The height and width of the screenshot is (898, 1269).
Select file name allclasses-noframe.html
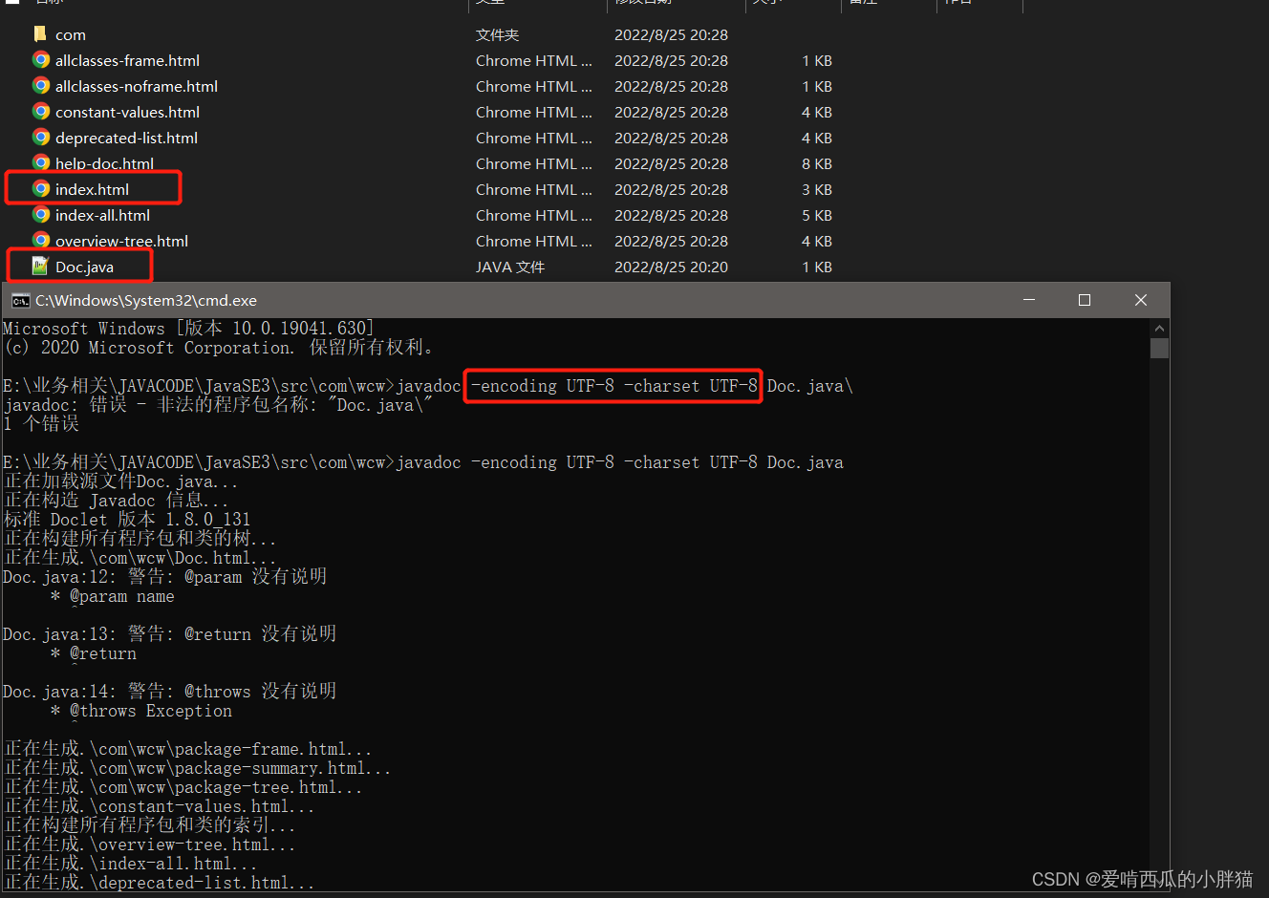pyautogui.click(x=137, y=86)
